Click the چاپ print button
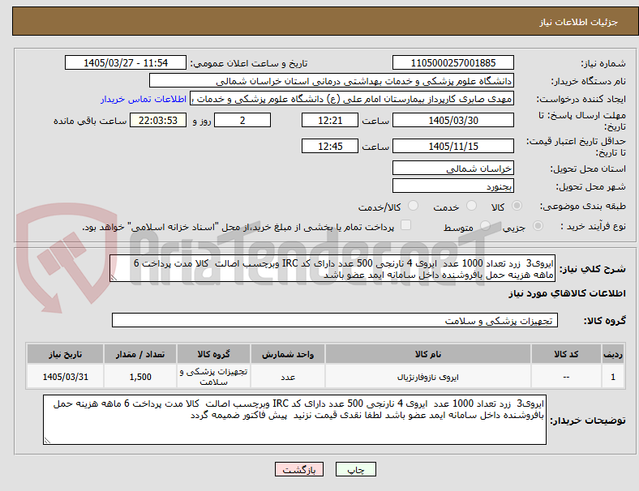639x491 pixels. click(356, 469)
